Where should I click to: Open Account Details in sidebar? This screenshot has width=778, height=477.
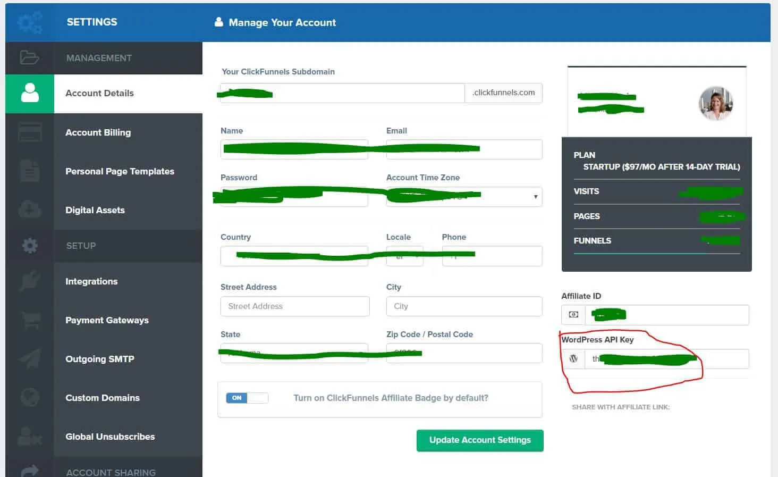tap(128, 94)
